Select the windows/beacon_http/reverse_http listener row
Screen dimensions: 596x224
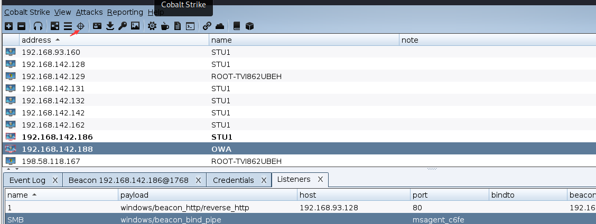pyautogui.click(x=300, y=208)
